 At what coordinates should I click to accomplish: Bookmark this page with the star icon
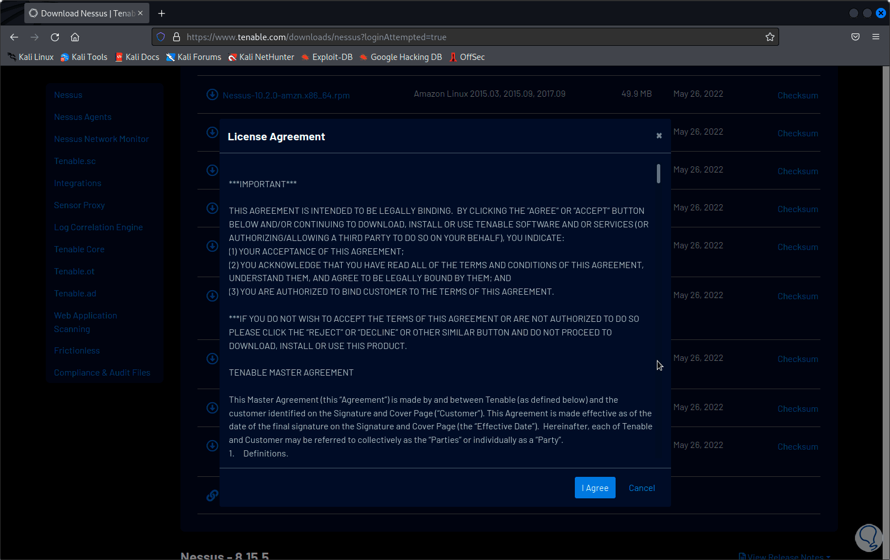(770, 37)
